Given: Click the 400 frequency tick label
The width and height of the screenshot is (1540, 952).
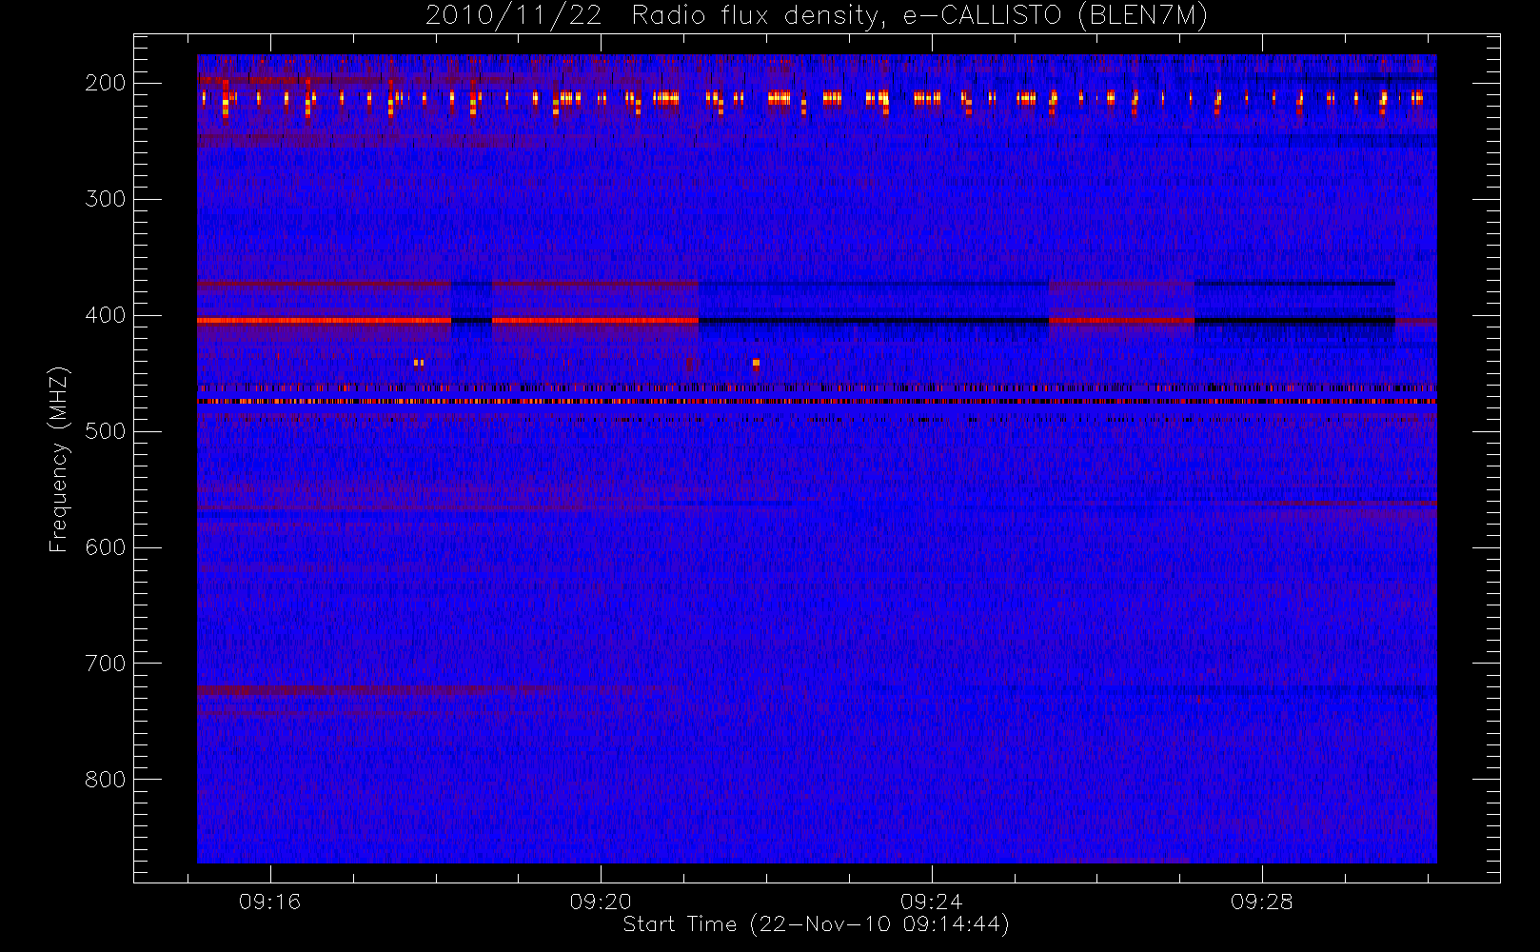Looking at the screenshot, I should pos(105,315).
